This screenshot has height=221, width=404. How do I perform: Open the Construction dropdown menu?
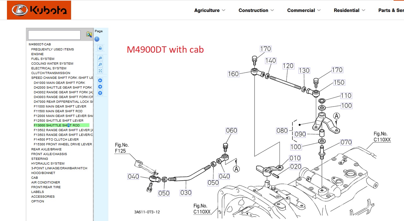coord(256,10)
